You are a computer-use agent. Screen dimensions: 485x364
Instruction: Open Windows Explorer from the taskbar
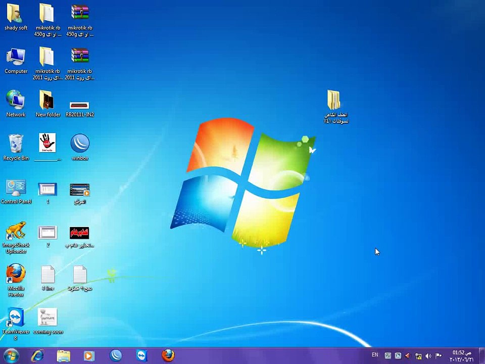click(x=64, y=356)
